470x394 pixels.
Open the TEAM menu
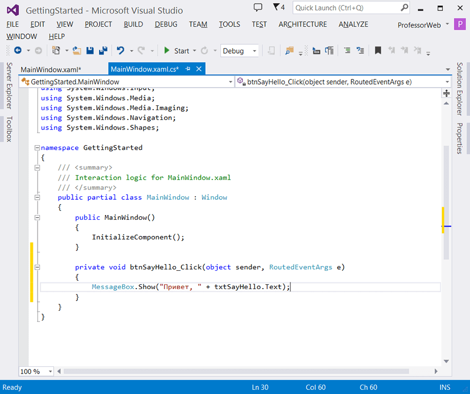[198, 25]
